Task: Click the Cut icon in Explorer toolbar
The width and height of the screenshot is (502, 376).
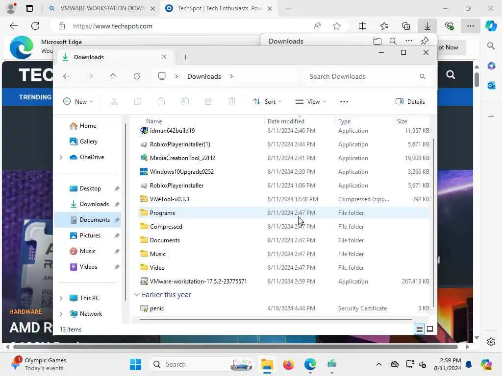Action: 114,102
